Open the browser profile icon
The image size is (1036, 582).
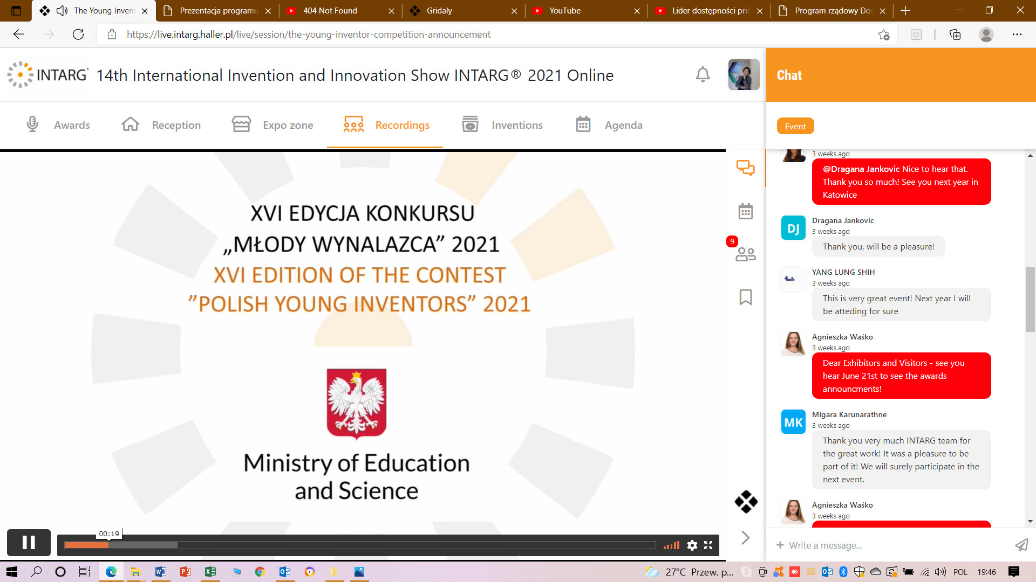[986, 34]
